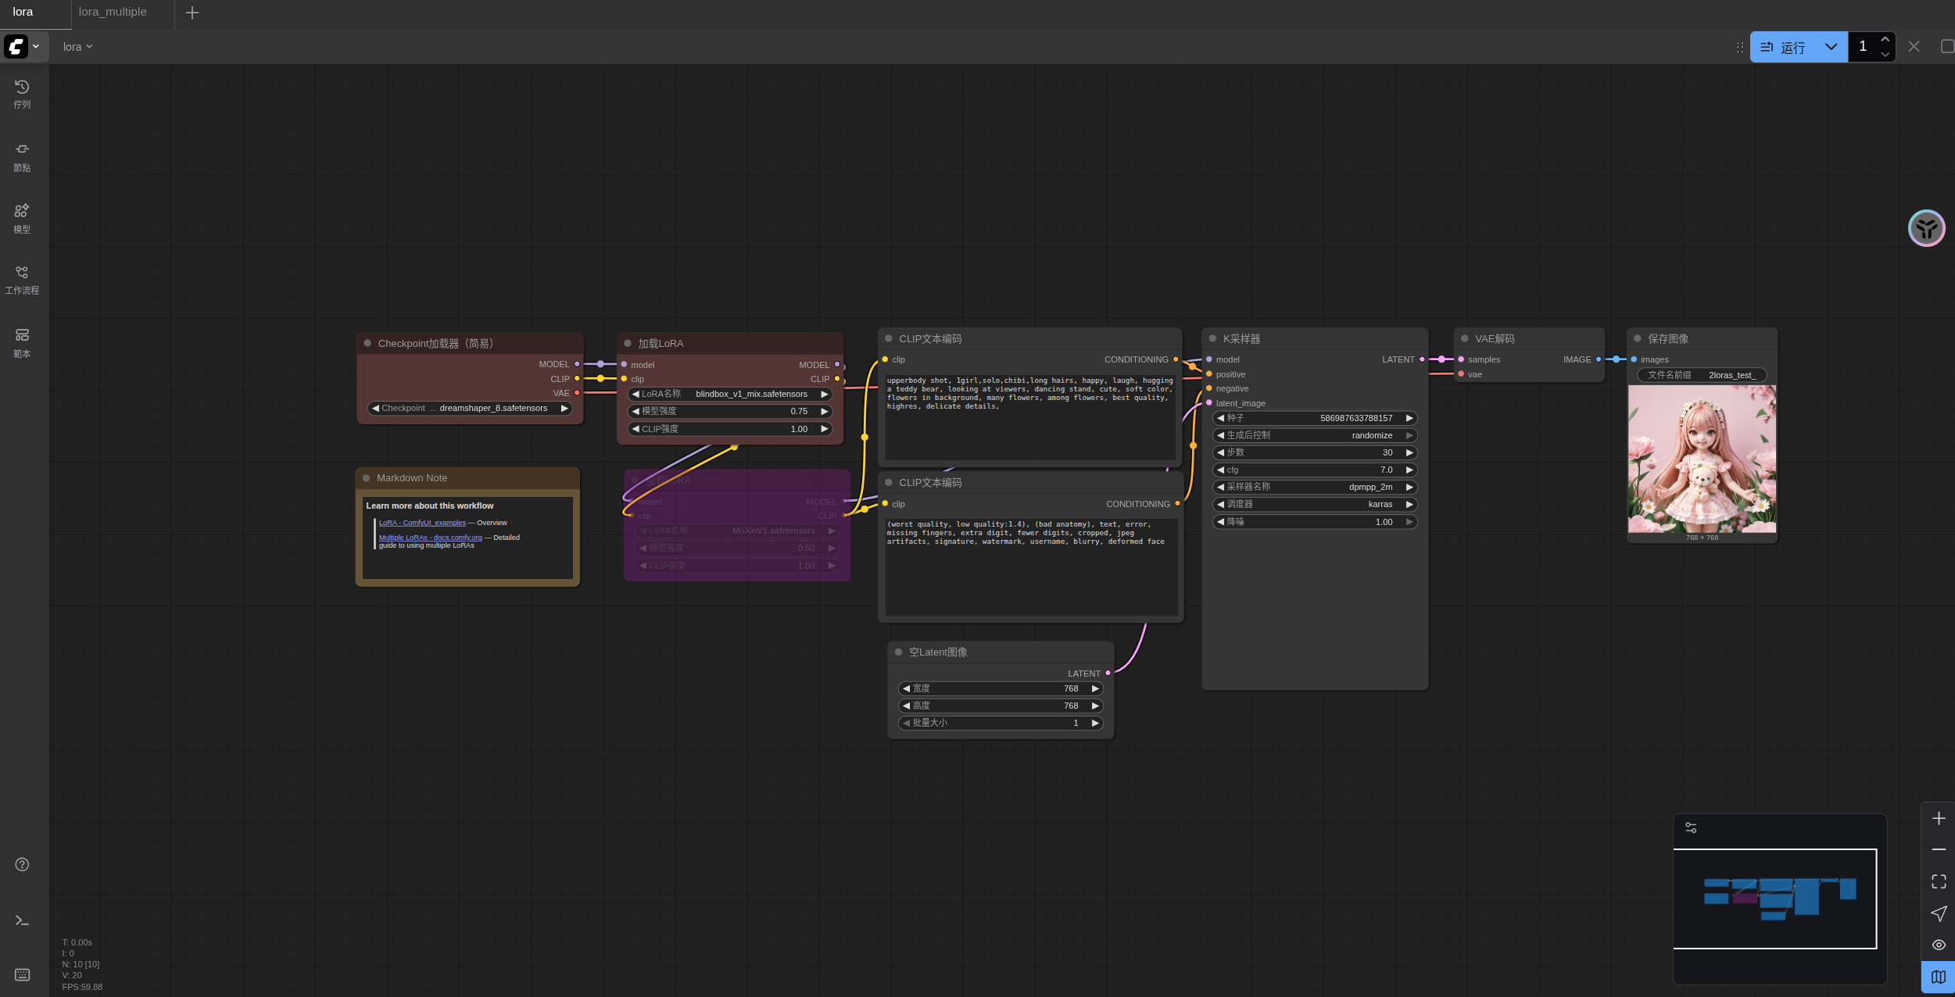Click the cancel run X icon
The width and height of the screenshot is (1955, 997).
tap(1914, 47)
